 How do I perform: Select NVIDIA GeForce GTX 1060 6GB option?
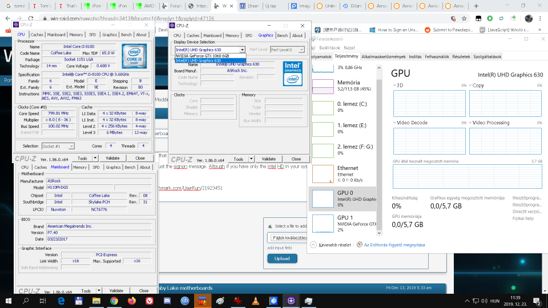211,56
